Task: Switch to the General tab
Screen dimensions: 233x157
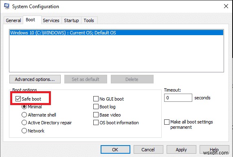Action: click(13, 20)
